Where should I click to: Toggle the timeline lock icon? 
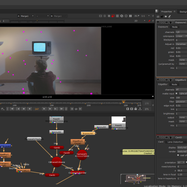tap(136, 109)
